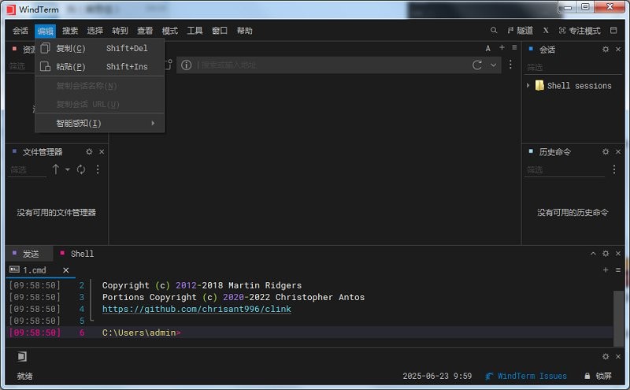Open the 选择 menu

(94, 31)
